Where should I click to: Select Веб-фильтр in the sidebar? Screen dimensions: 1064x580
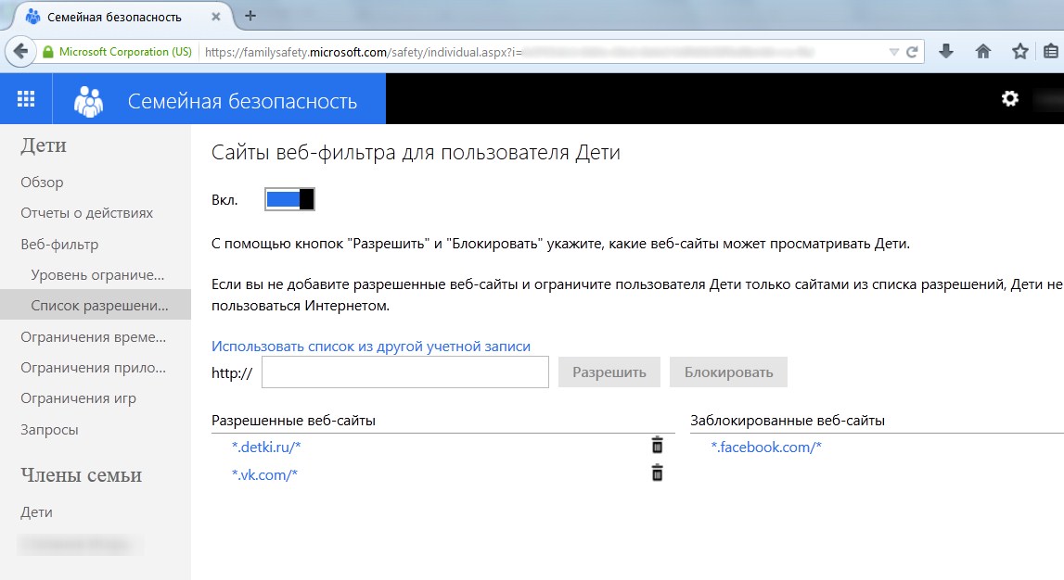click(59, 244)
